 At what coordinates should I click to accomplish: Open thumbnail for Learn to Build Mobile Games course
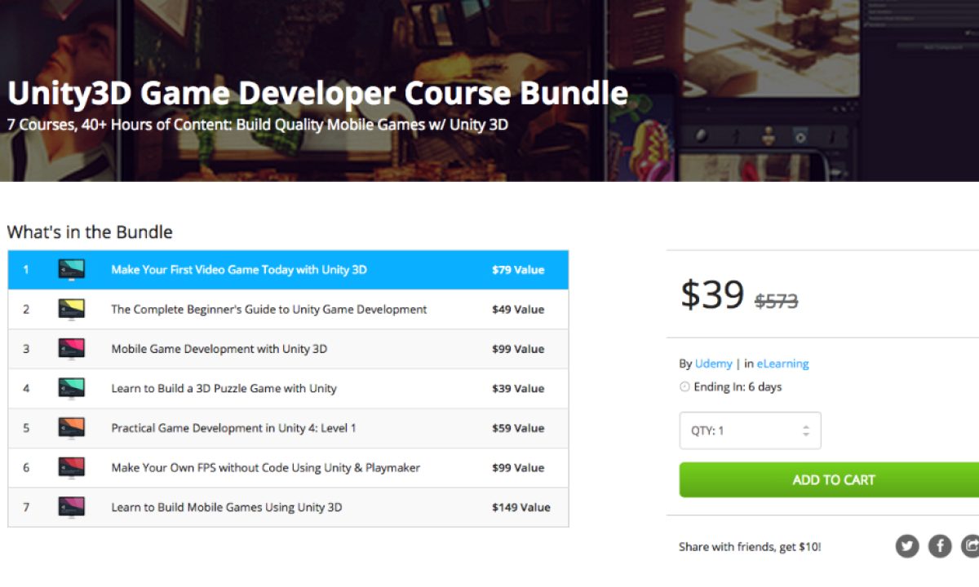point(72,507)
